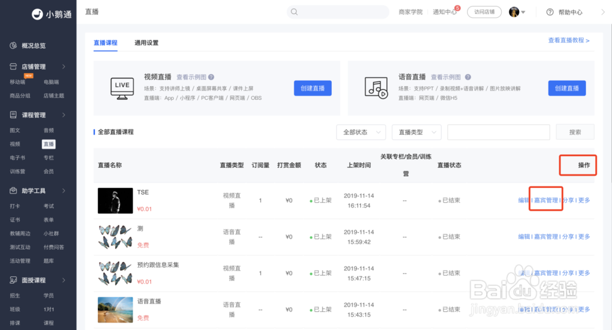Open the 全部状态 dropdown
Screen dimensions: 612x330
tap(361, 132)
